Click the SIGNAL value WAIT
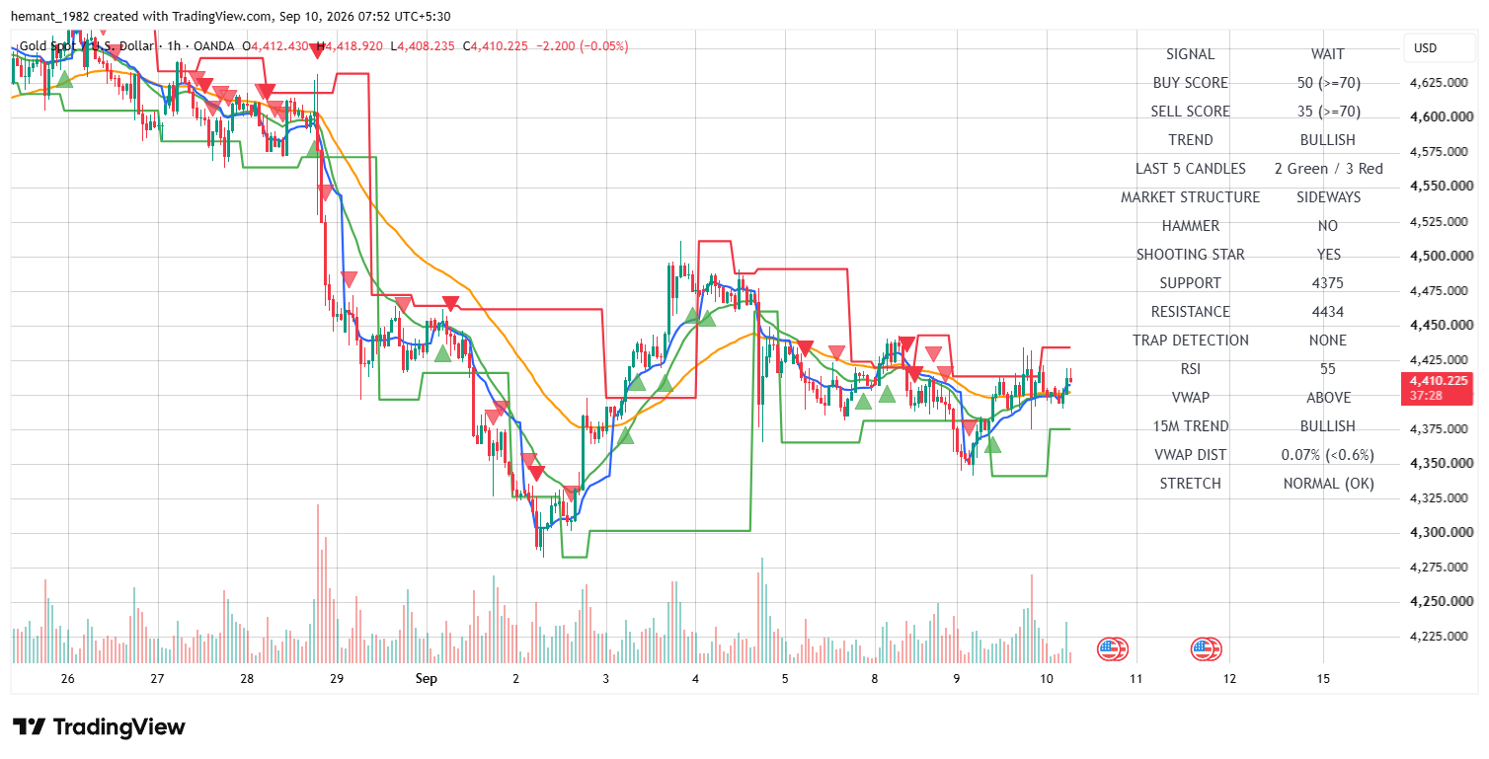Screen dimensions: 1489x759 tap(1328, 54)
